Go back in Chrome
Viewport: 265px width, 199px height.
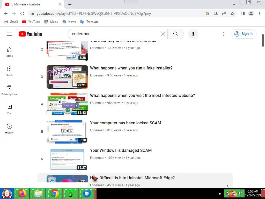[x=6, y=13]
